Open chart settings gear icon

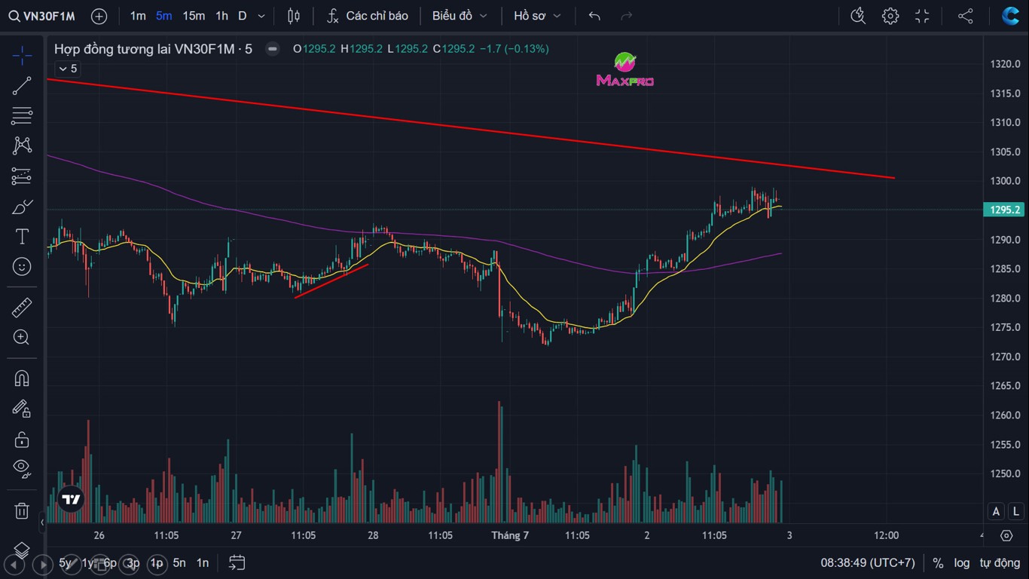[890, 16]
